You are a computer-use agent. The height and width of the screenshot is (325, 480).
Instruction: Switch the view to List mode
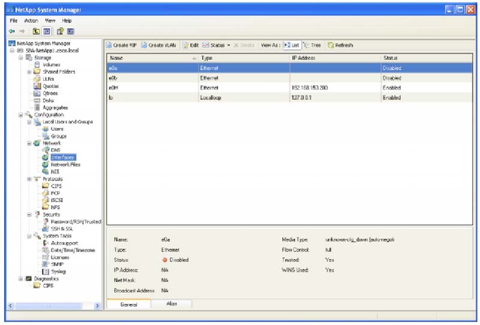coord(292,45)
